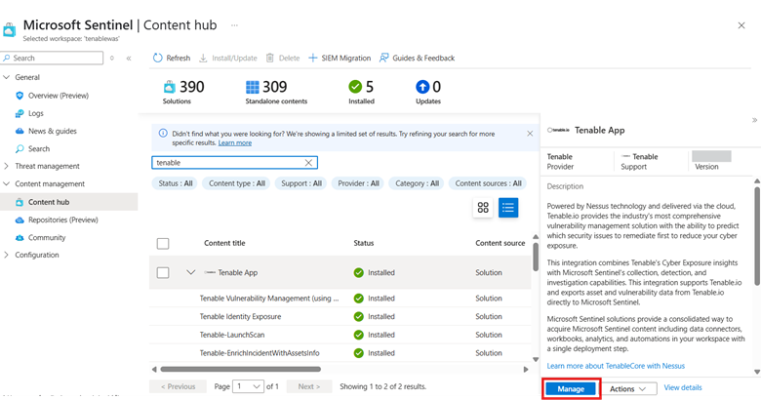Click the pin icon beside sidebar search
The width and height of the screenshot is (761, 400).
pyautogui.click(x=112, y=58)
